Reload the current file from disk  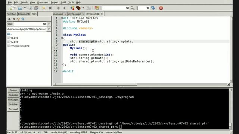[x=44, y=8]
